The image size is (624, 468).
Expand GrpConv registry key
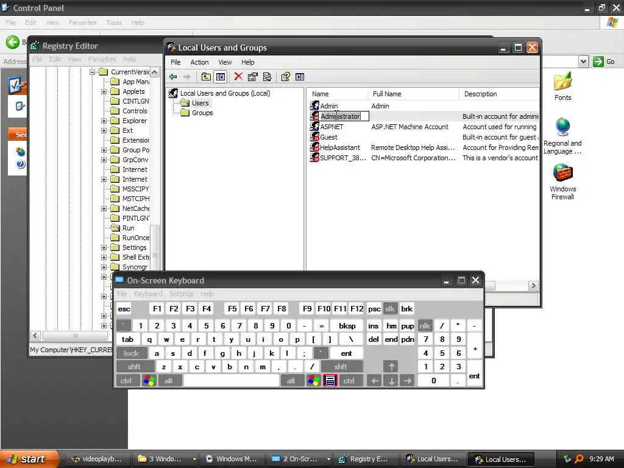click(x=104, y=160)
